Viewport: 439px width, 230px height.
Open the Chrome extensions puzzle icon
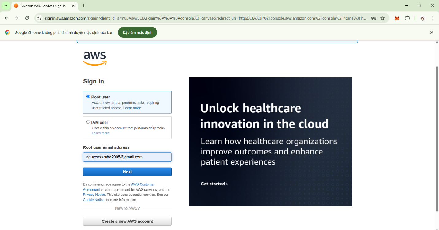[407, 18]
